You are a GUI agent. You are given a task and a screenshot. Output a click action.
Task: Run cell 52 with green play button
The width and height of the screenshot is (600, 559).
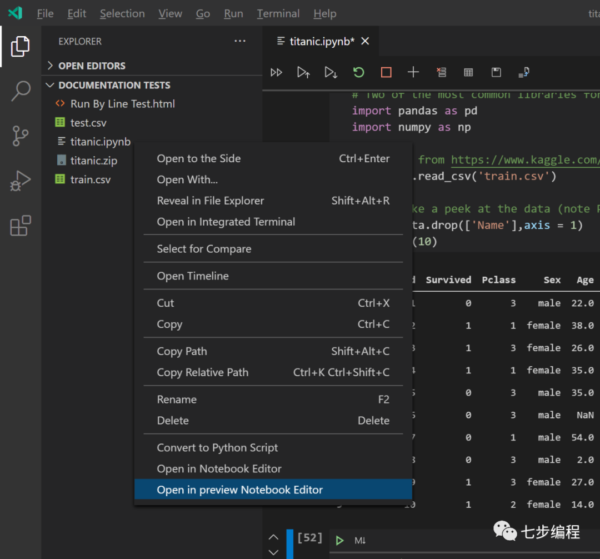point(339,540)
